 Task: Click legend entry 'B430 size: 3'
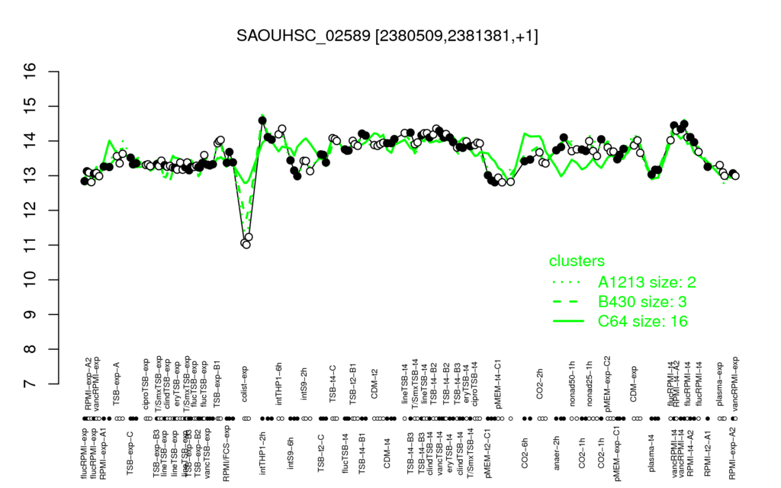[x=642, y=302]
